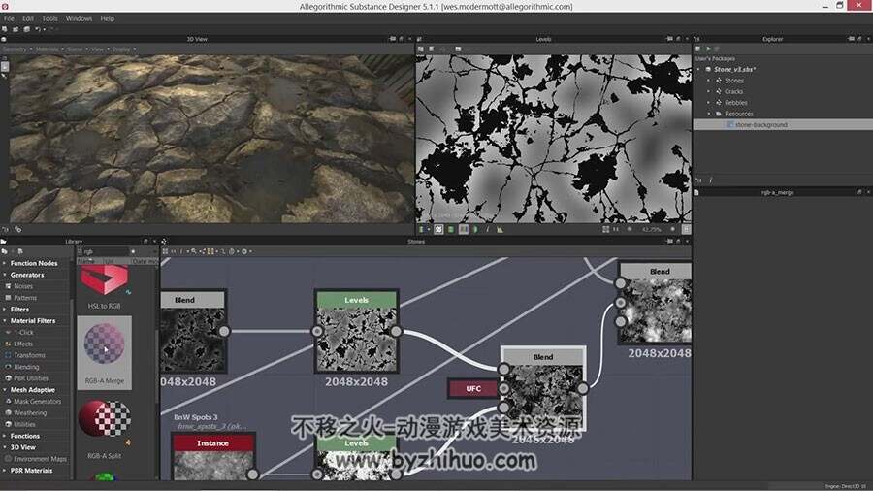Expand the Stone_v3.sbs package tree

coord(699,69)
